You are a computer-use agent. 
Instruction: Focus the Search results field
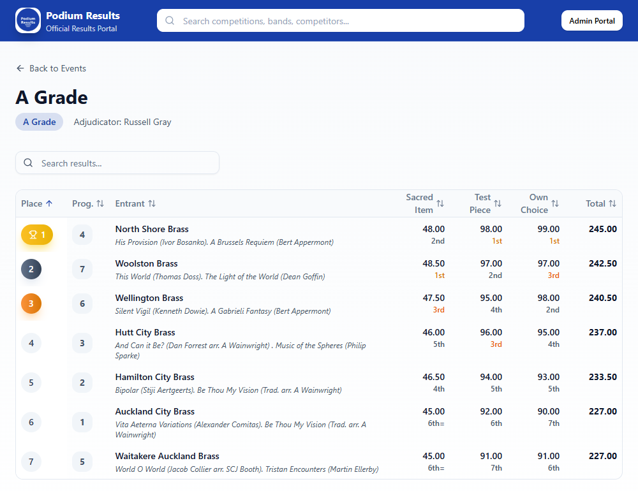coord(117,163)
